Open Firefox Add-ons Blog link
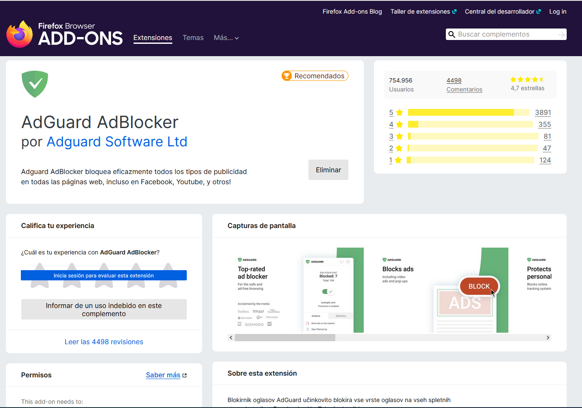 point(352,11)
